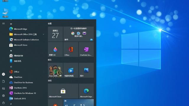Jump to letter M section header
This screenshot has height=106, width=189.
coord(11,24)
